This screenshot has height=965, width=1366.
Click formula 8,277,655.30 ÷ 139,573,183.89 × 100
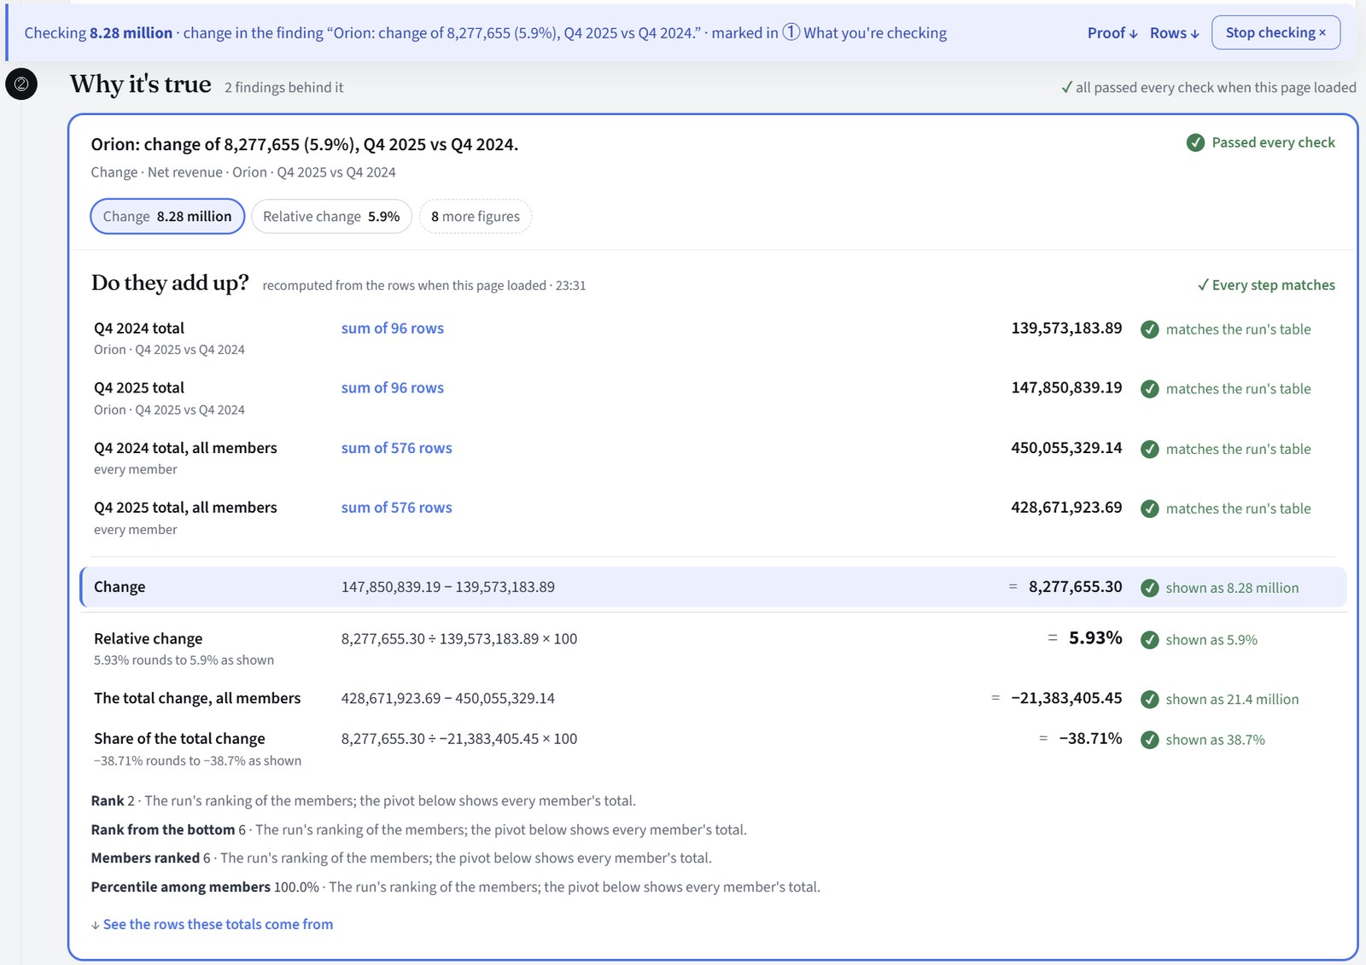pyautogui.click(x=459, y=639)
